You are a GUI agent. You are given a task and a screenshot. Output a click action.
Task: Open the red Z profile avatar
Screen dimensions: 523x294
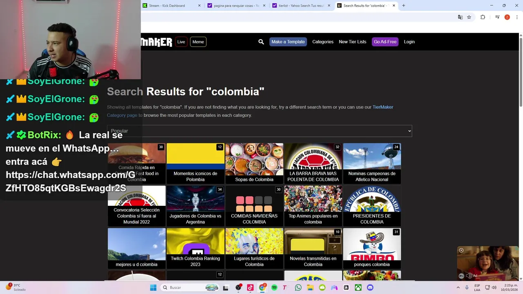(x=507, y=17)
